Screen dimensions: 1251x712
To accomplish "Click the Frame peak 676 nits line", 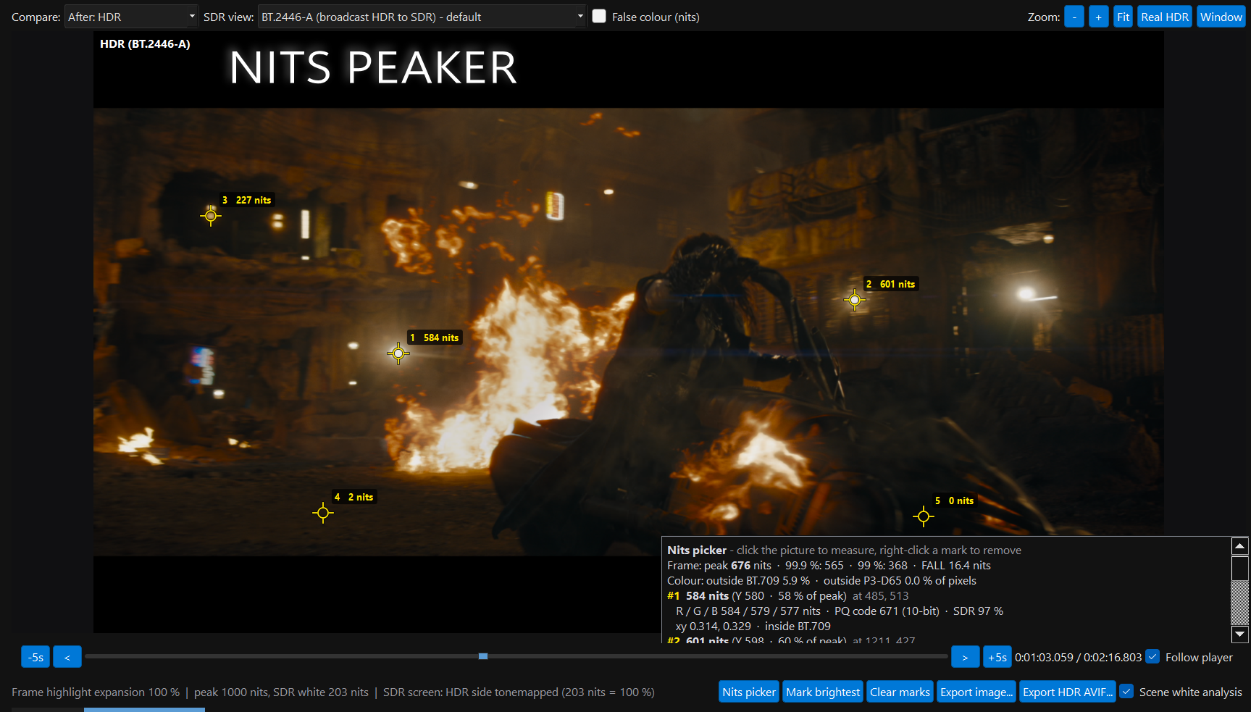I will (829, 565).
